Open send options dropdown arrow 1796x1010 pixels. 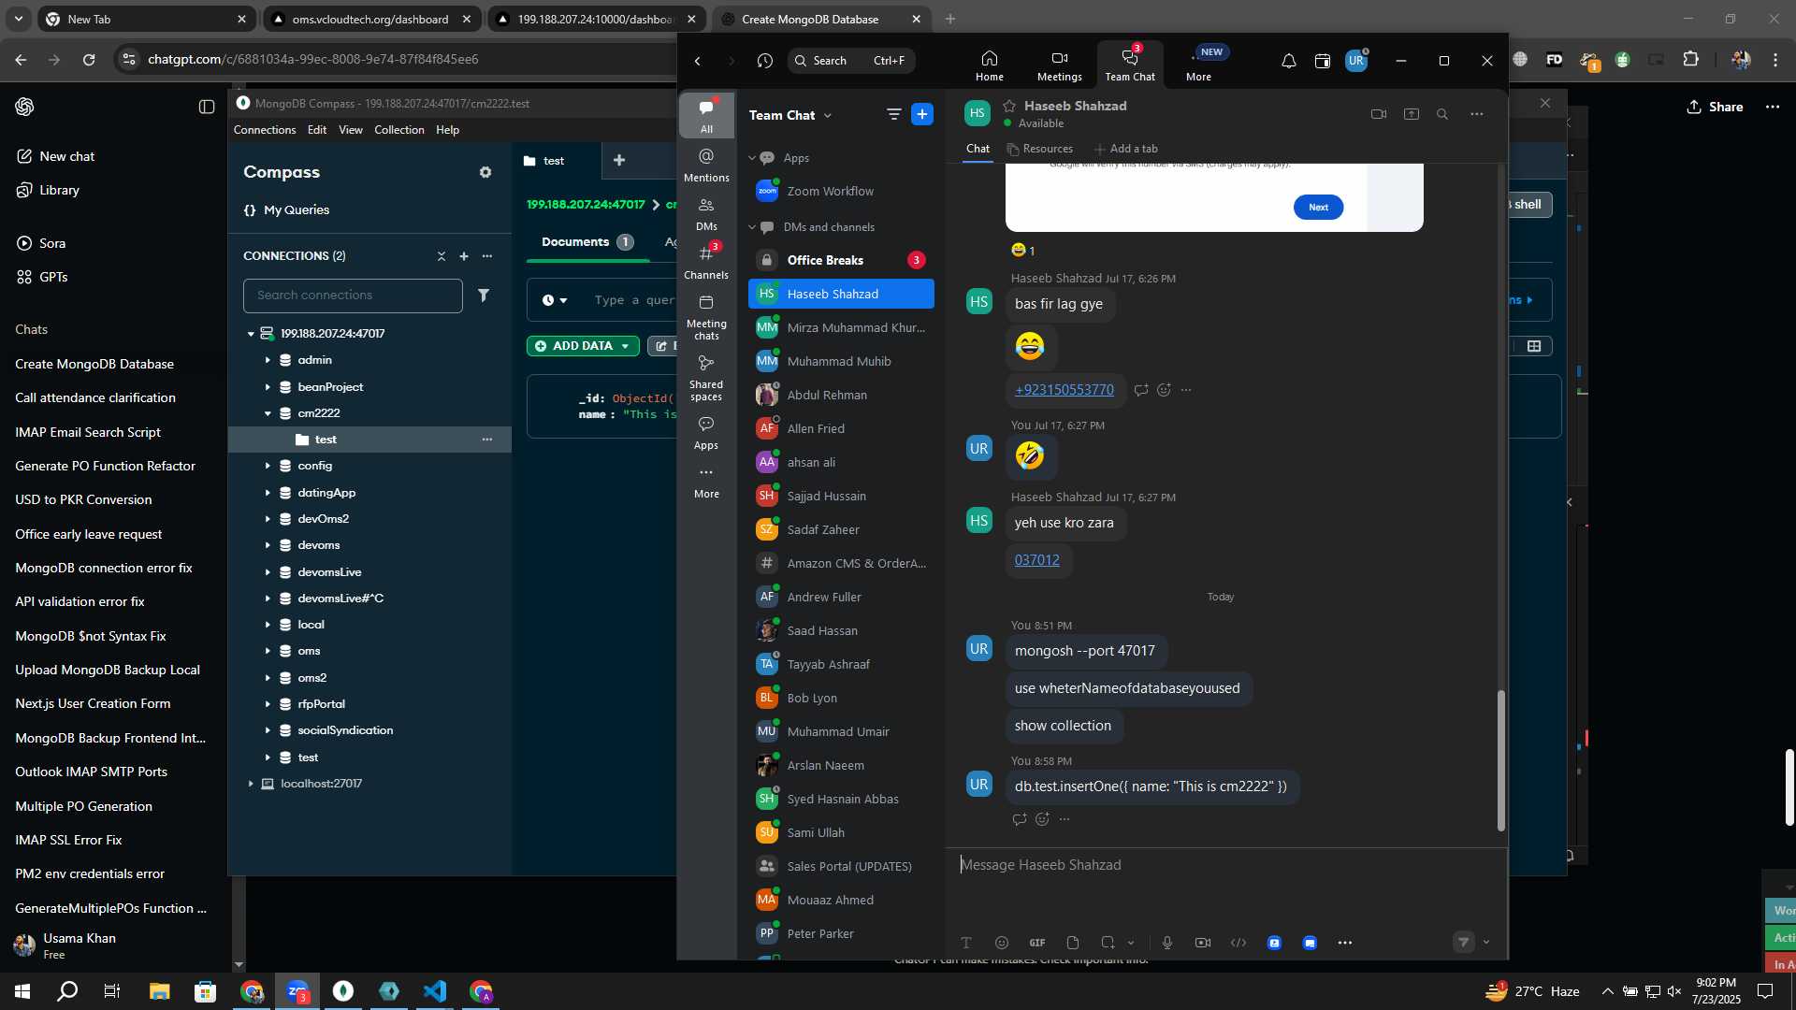click(1485, 943)
